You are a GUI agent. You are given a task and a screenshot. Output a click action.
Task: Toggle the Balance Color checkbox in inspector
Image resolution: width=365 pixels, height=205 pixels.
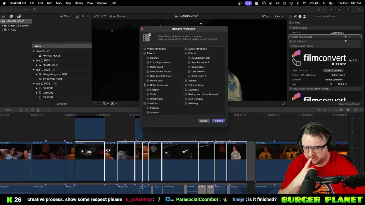tap(290, 28)
